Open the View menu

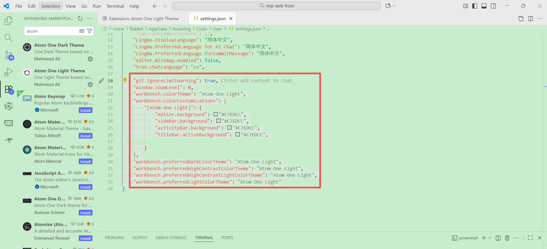70,6
